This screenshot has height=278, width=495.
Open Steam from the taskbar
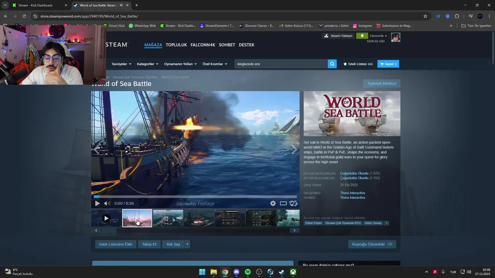point(282,272)
